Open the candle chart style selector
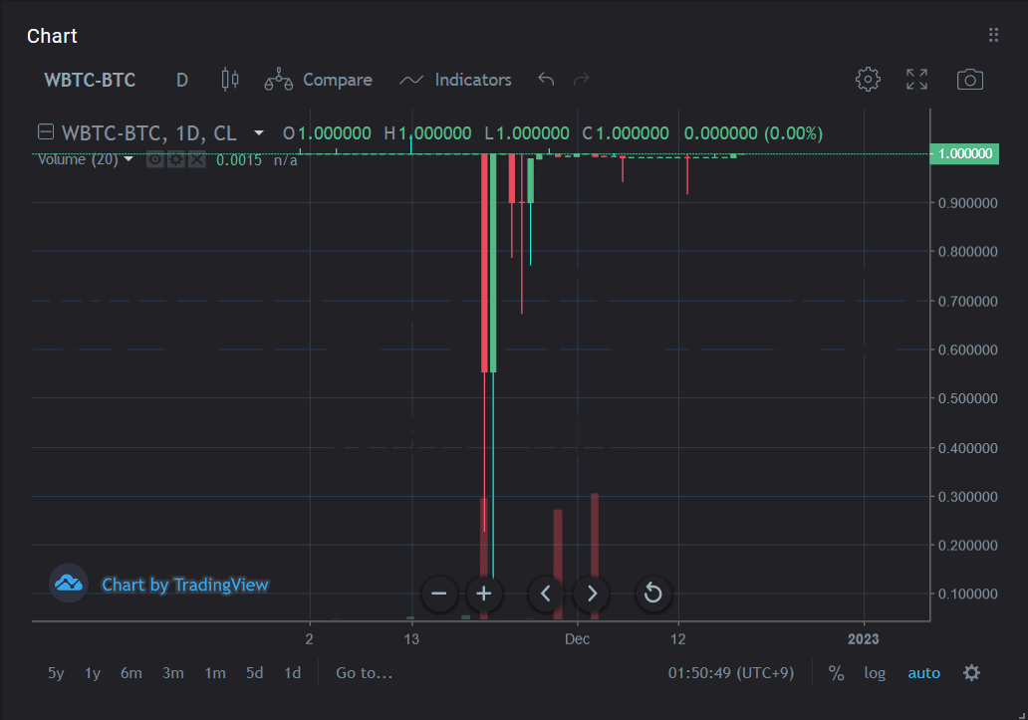 click(x=230, y=80)
